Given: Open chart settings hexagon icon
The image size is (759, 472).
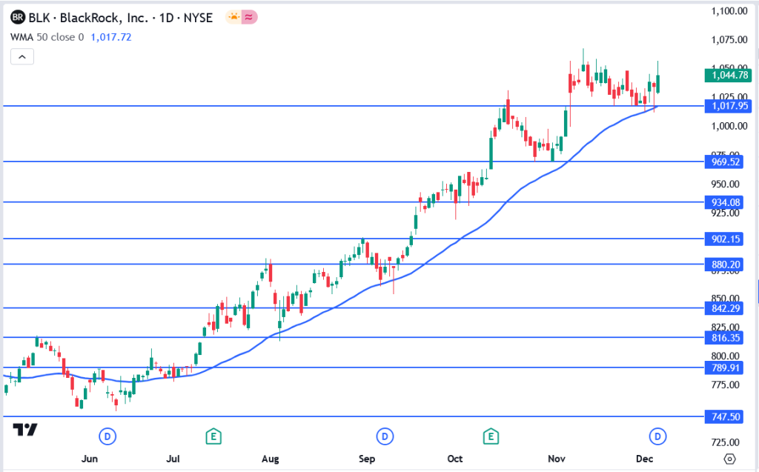Looking at the screenshot, I should (730, 458).
